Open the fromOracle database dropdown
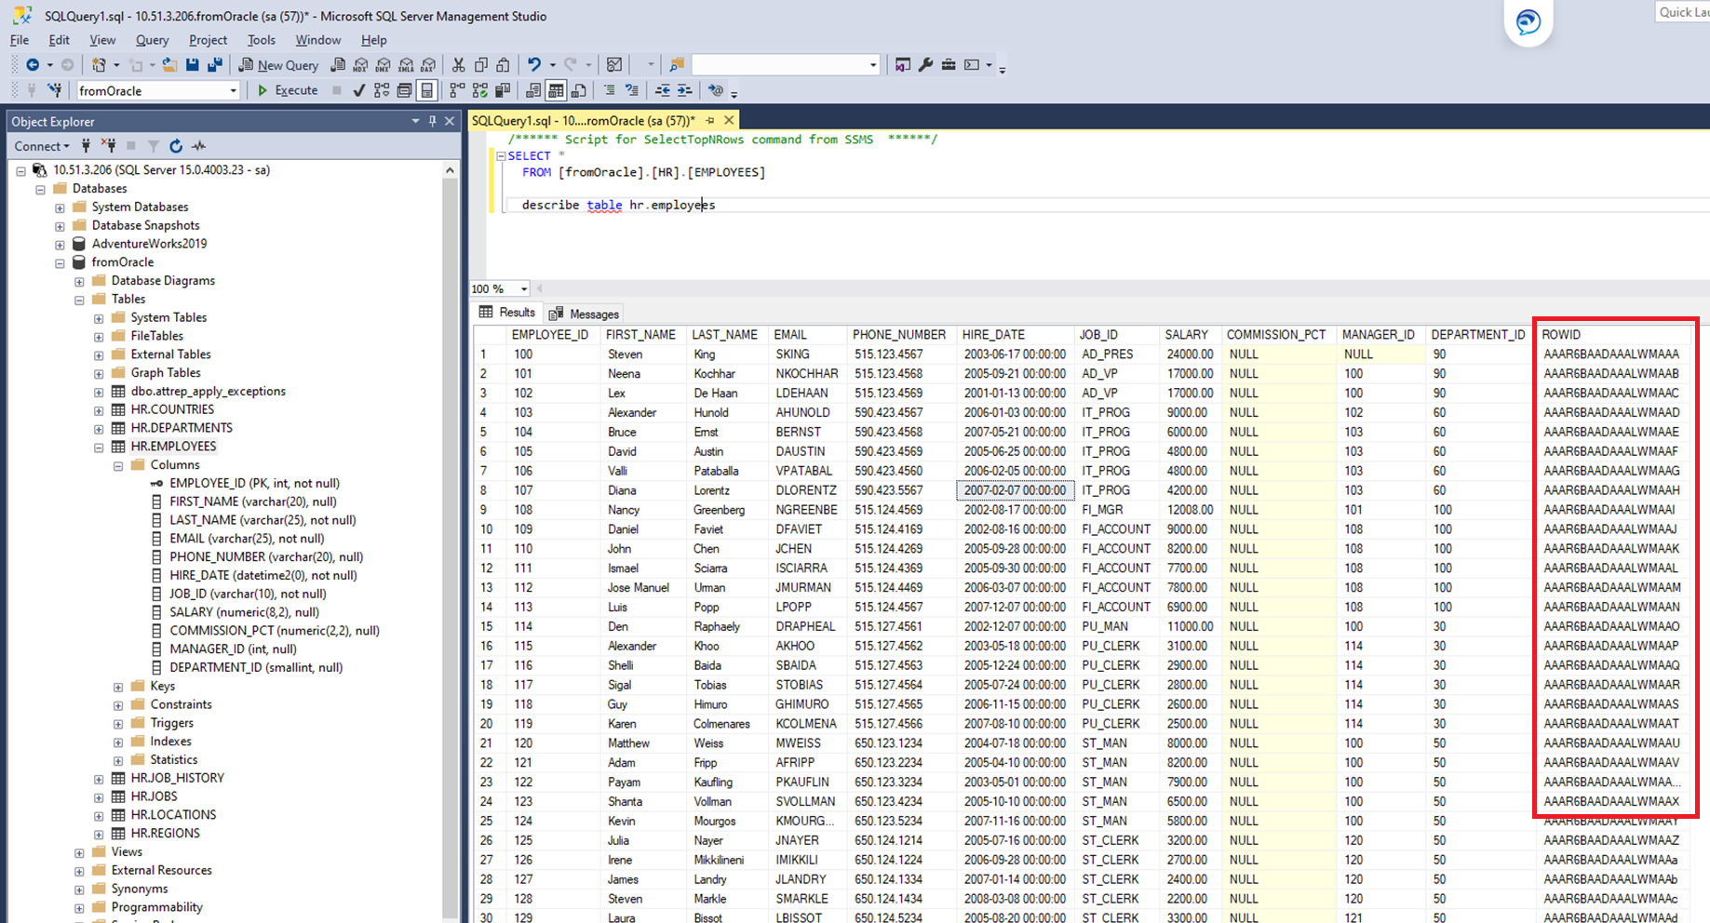Image resolution: width=1710 pixels, height=923 pixels. [233, 90]
